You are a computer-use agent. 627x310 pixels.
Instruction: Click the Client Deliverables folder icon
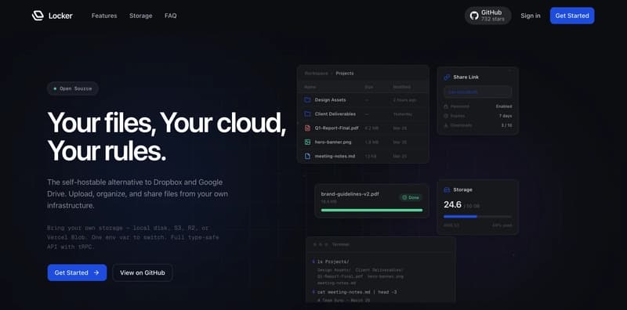[307, 114]
